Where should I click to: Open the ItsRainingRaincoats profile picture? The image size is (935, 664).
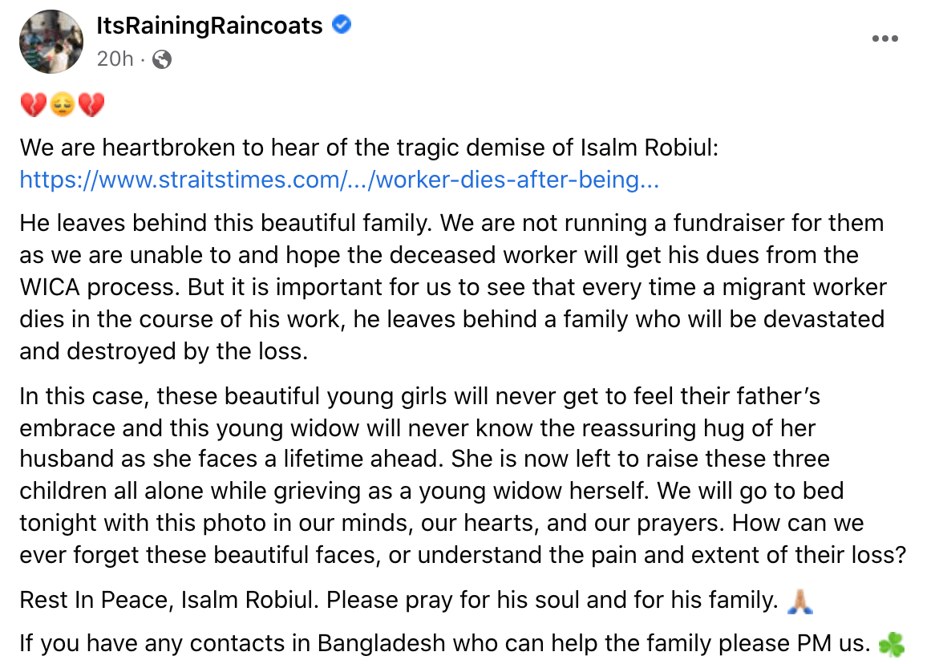pos(51,42)
